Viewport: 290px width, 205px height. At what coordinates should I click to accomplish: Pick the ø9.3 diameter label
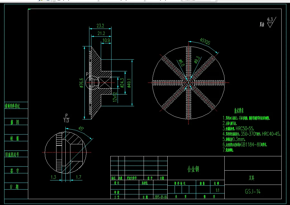pyautogui.click(x=197, y=60)
